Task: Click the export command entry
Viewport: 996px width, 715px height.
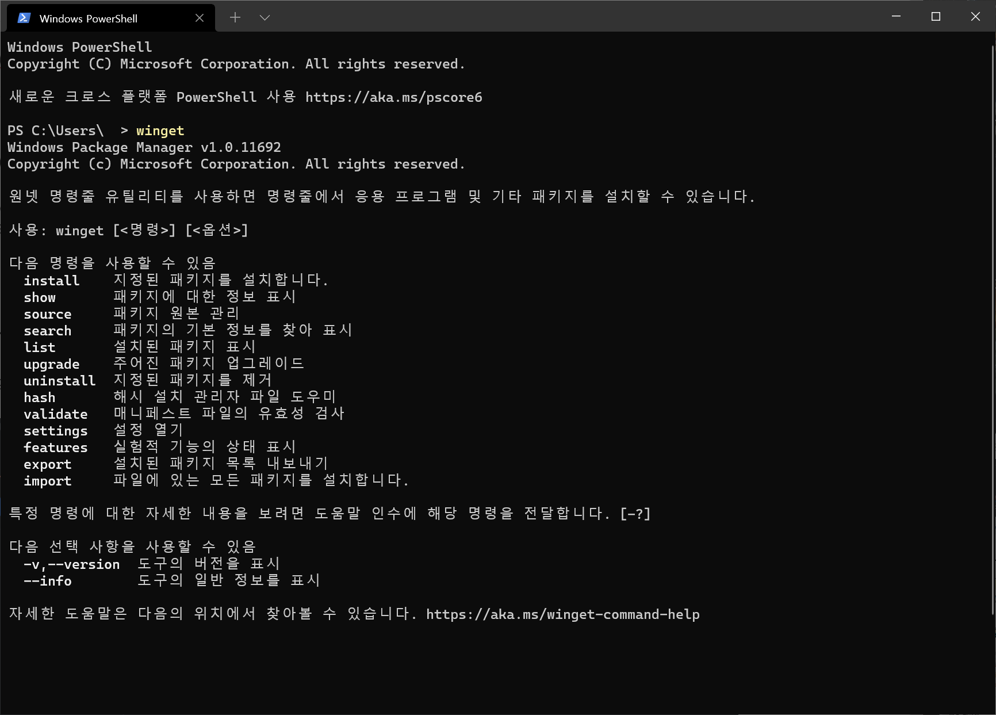Action: (48, 465)
